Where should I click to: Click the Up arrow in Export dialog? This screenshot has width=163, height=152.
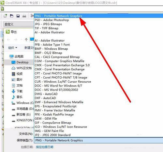(x=26, y=40)
